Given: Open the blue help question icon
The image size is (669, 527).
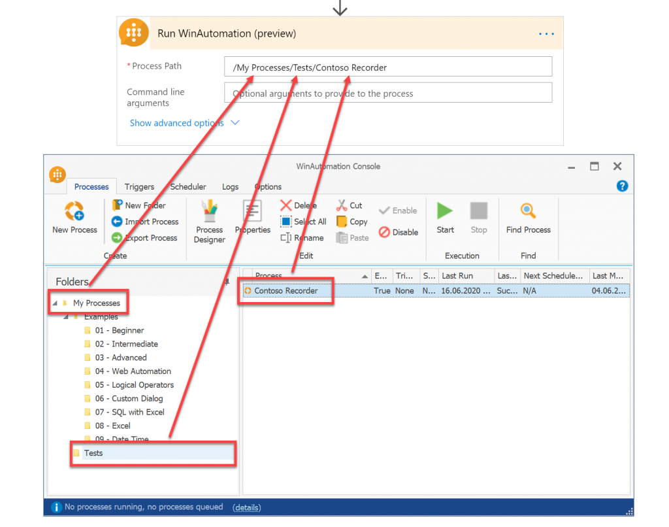Looking at the screenshot, I should [622, 186].
